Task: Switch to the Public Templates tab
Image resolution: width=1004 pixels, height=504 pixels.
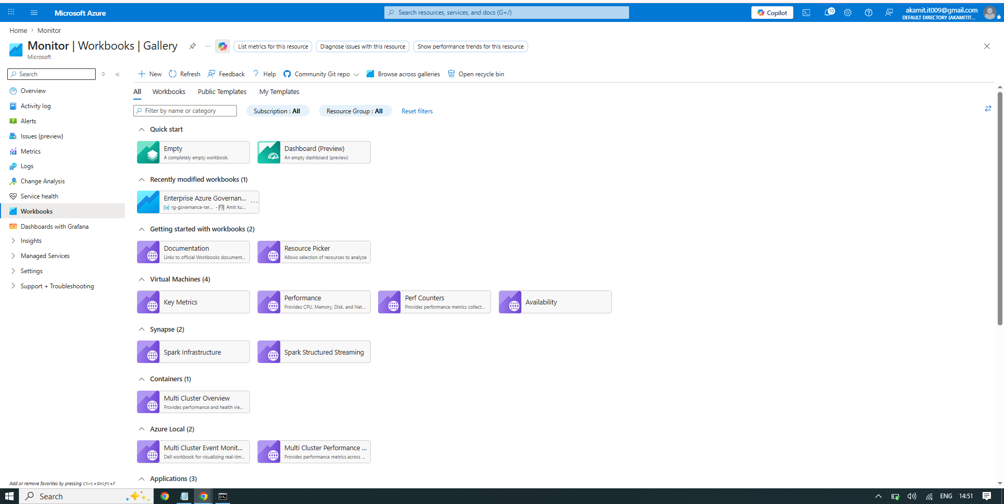Action: pyautogui.click(x=222, y=92)
